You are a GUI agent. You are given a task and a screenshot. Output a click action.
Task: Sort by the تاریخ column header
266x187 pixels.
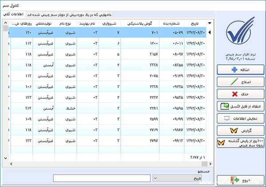pos(195,23)
